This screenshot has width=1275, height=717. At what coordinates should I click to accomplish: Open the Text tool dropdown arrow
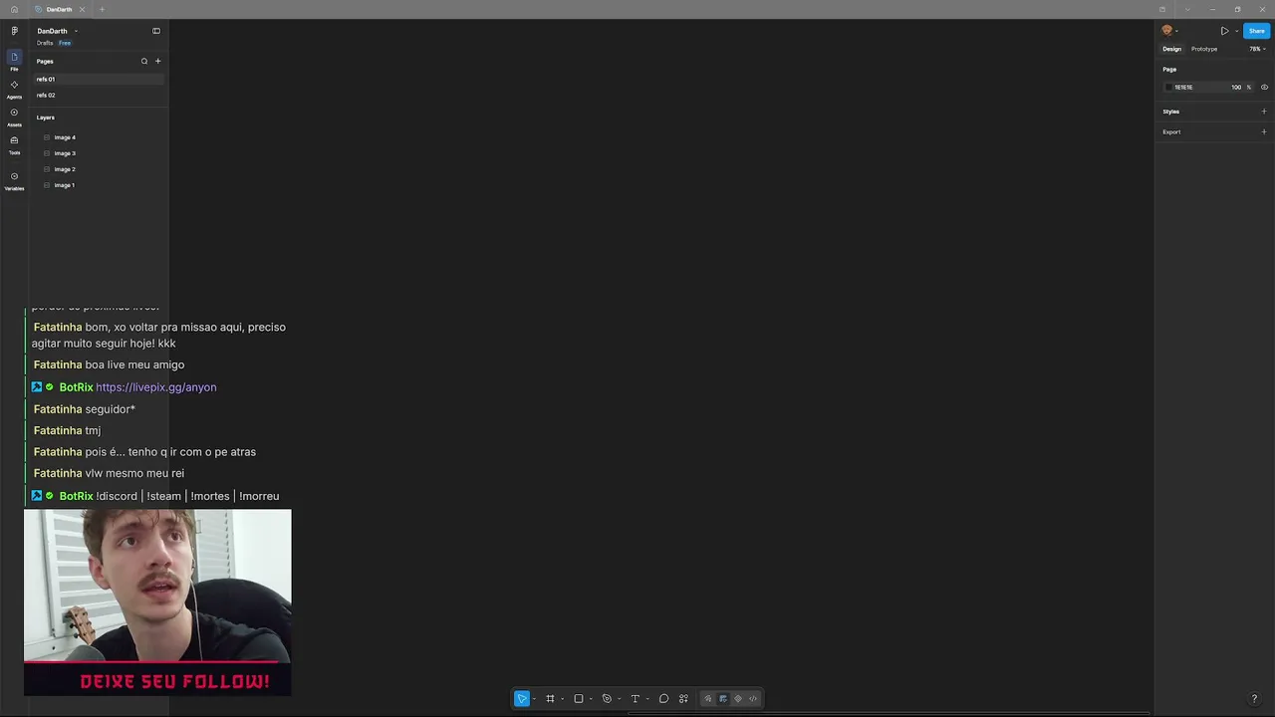tap(647, 699)
